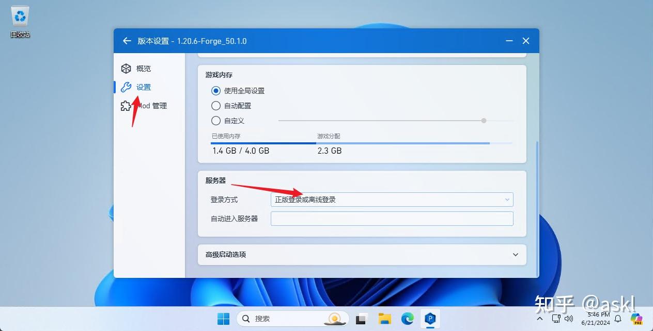This screenshot has height=331, width=653.
Task: Click the notifications bell icon
Action: [x=618, y=319]
